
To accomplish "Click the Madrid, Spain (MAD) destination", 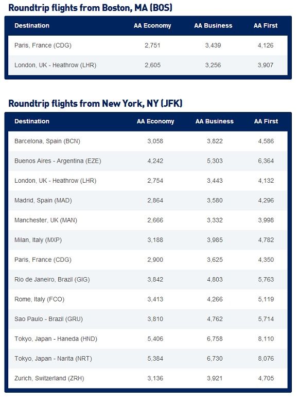I will [43, 200].
